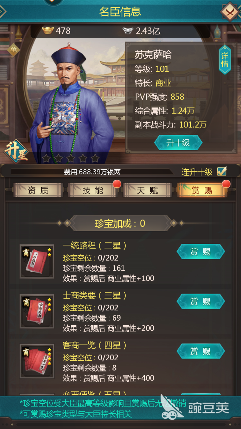Click 赏赐 button for 客商一览
Viewport: 241px width, 429px height.
[200, 351]
